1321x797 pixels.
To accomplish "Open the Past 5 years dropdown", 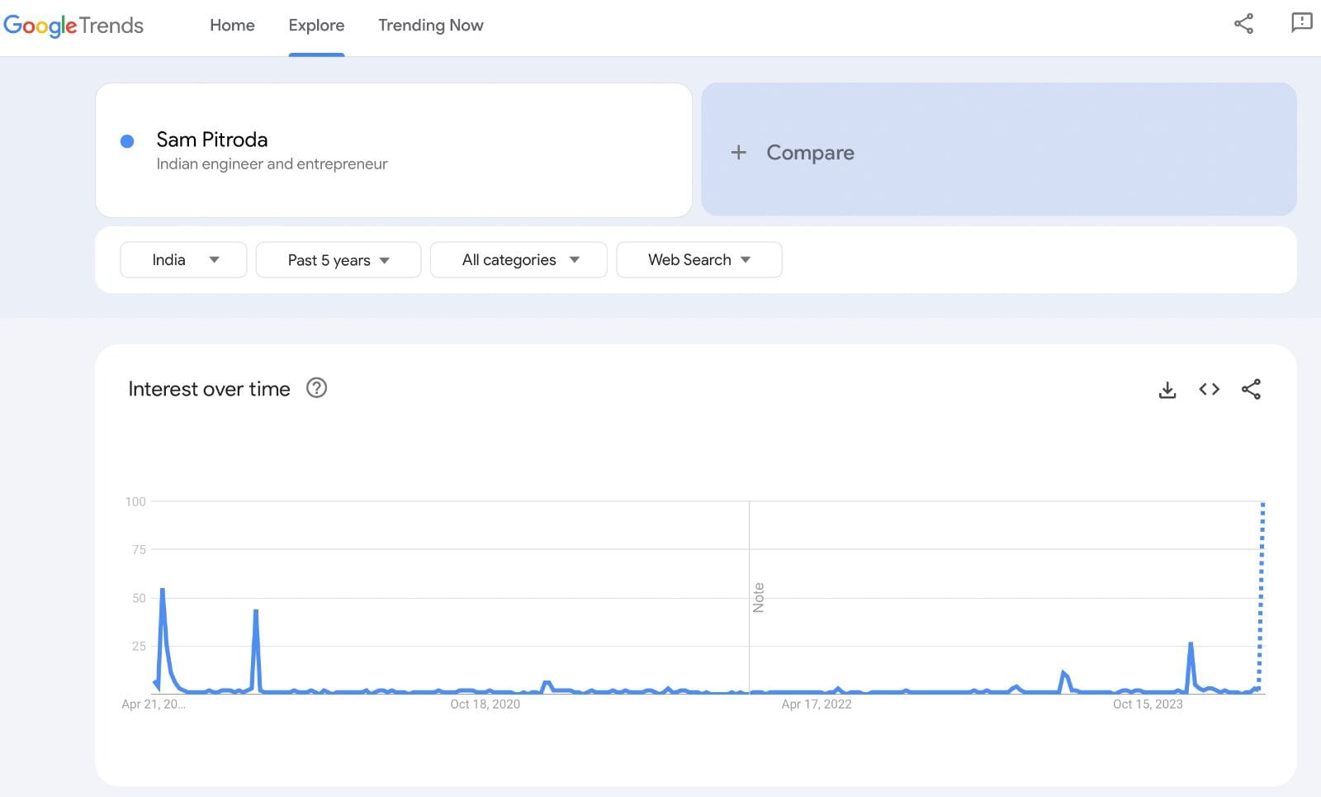I will point(338,260).
